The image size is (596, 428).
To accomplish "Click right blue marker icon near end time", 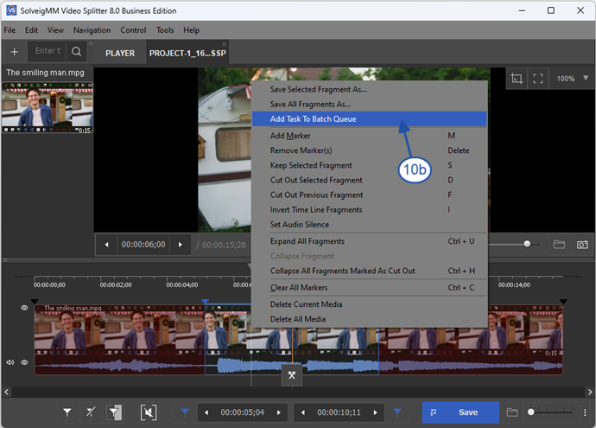I will (x=397, y=412).
